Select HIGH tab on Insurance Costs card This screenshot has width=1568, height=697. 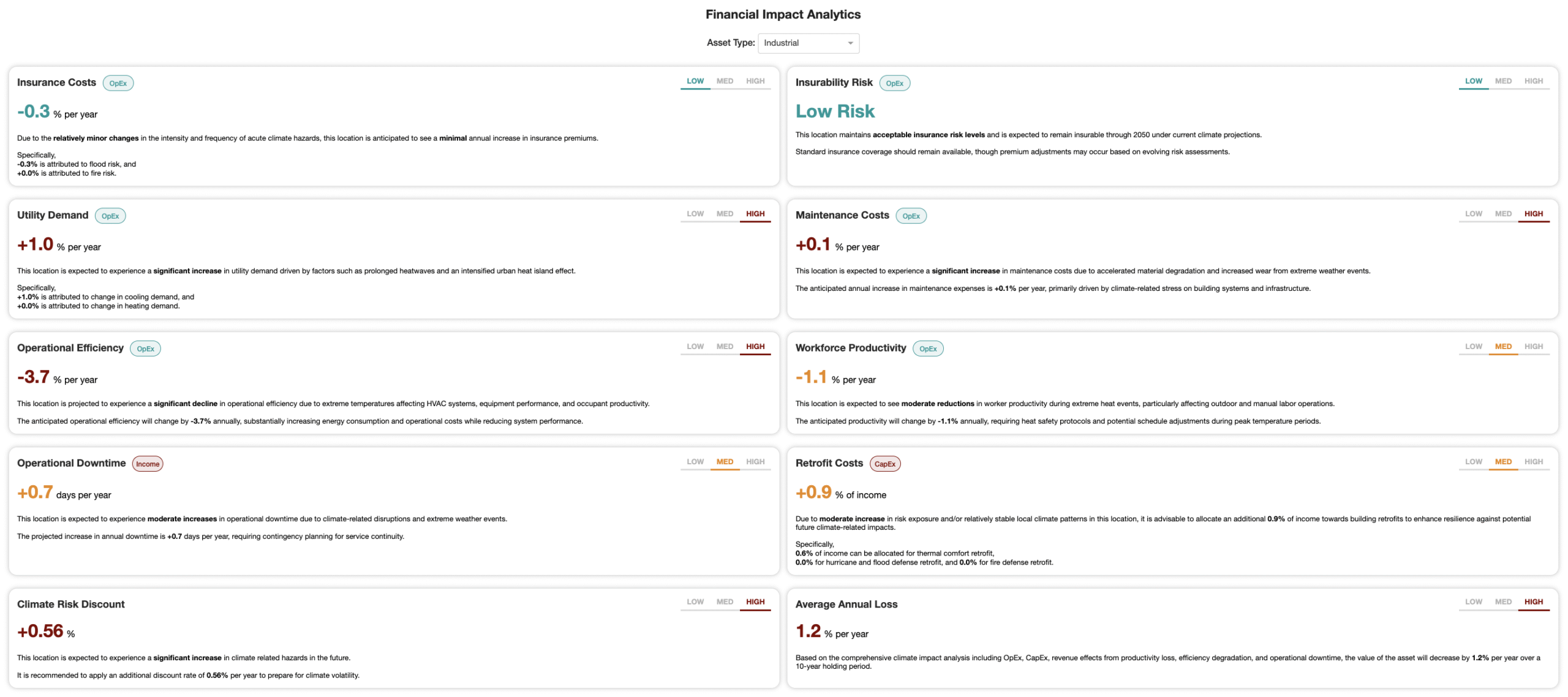pyautogui.click(x=755, y=81)
